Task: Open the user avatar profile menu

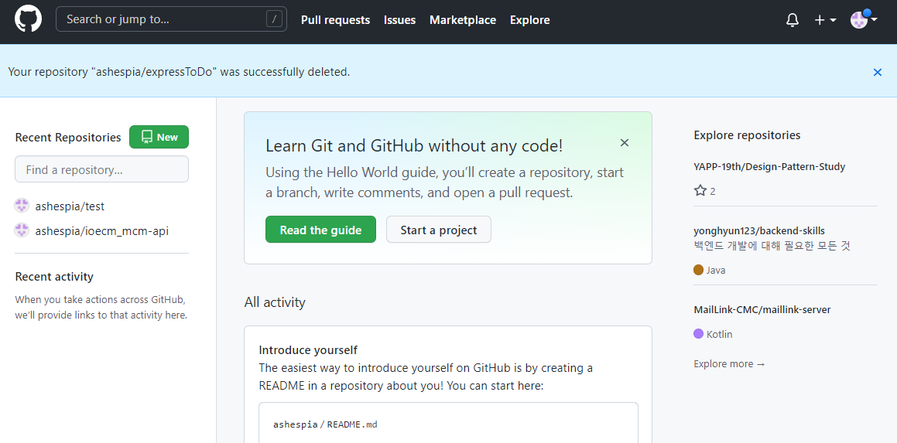Action: point(864,20)
